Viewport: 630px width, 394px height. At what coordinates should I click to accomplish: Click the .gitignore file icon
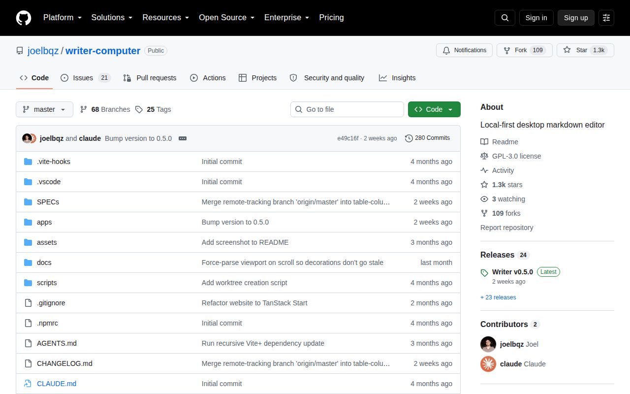click(x=28, y=303)
